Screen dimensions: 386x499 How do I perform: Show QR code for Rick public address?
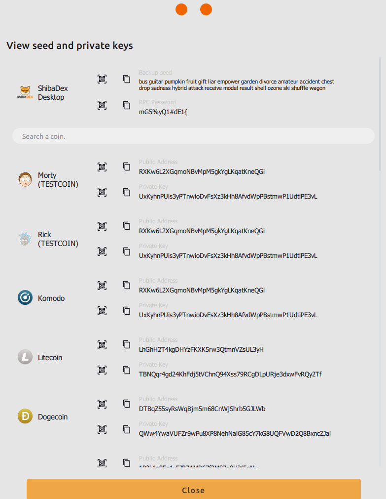coord(102,226)
